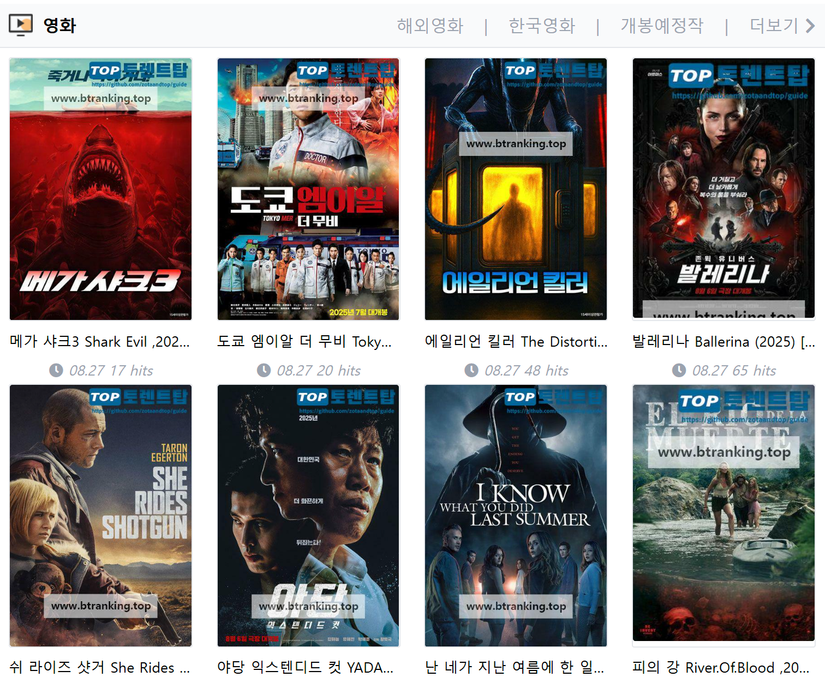
Task: Click the 영화 section heading
Action: 59,26
